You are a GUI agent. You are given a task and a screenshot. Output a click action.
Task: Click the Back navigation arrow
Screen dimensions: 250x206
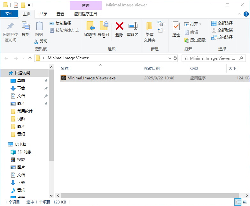click(6, 58)
